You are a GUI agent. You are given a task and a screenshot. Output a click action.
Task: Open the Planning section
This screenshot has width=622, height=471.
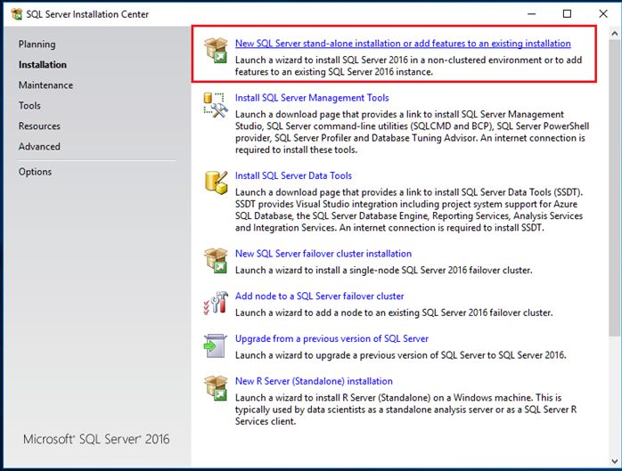(37, 45)
